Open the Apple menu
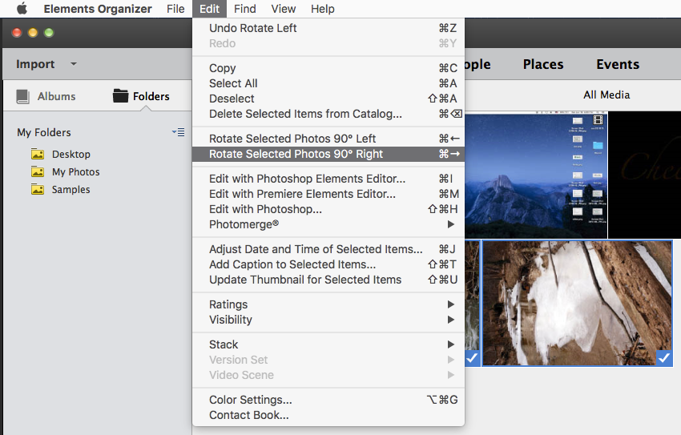The height and width of the screenshot is (435, 681). [22, 9]
